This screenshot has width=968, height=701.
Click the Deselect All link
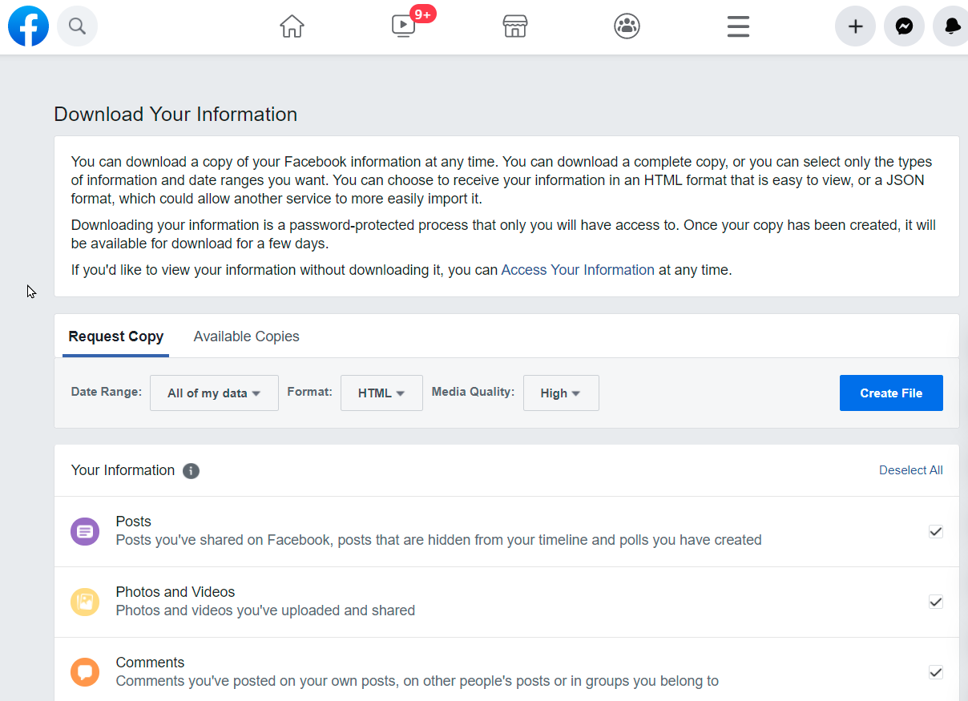(911, 470)
